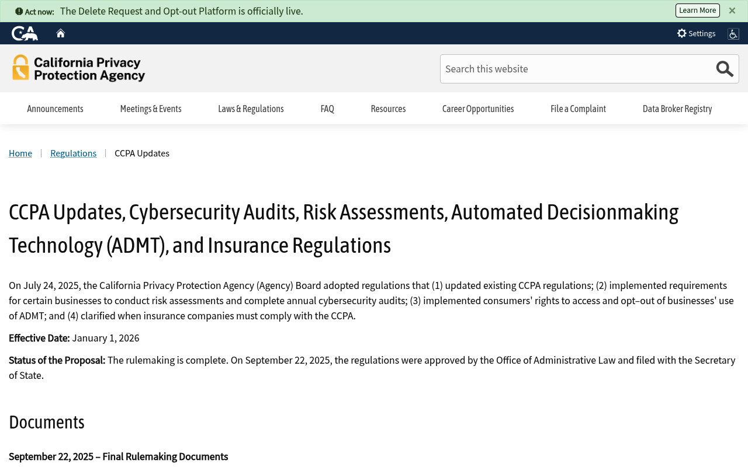Open the Laws & Regulations menu
Image resolution: width=748 pixels, height=467 pixels.
(x=251, y=109)
